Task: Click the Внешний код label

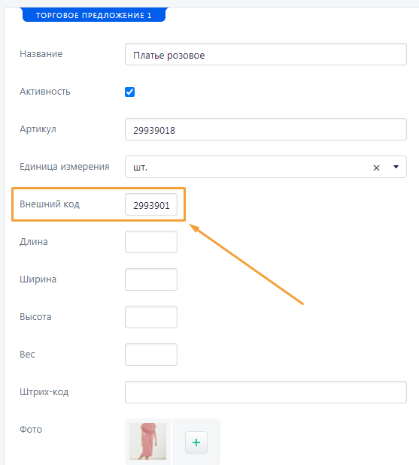Action: pyautogui.click(x=50, y=204)
